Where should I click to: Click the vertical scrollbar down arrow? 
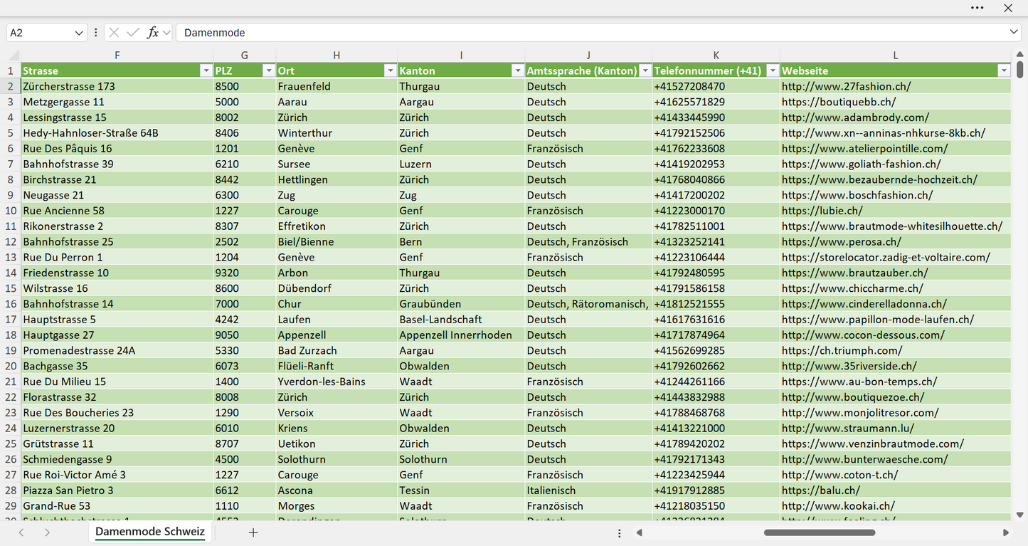point(1019,515)
